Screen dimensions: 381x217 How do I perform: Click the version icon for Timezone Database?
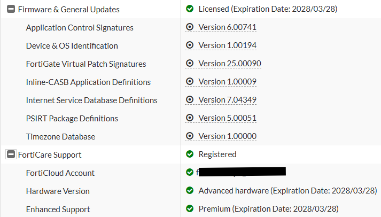coord(190,136)
